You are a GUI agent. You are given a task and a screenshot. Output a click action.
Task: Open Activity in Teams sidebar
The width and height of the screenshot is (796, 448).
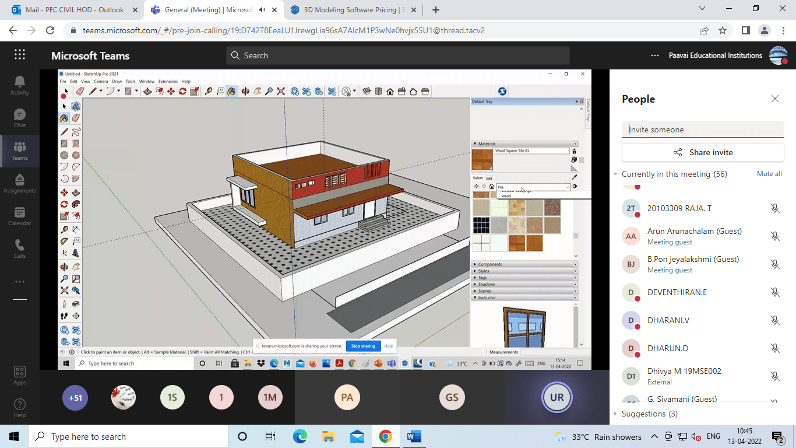point(20,85)
